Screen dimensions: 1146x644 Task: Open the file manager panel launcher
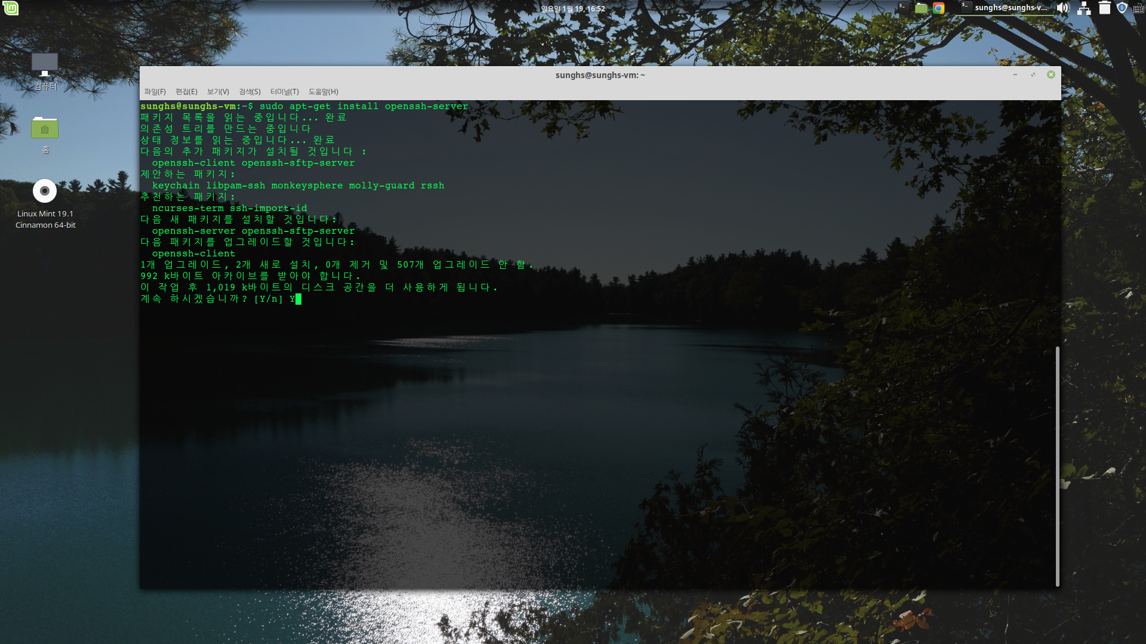click(x=921, y=8)
